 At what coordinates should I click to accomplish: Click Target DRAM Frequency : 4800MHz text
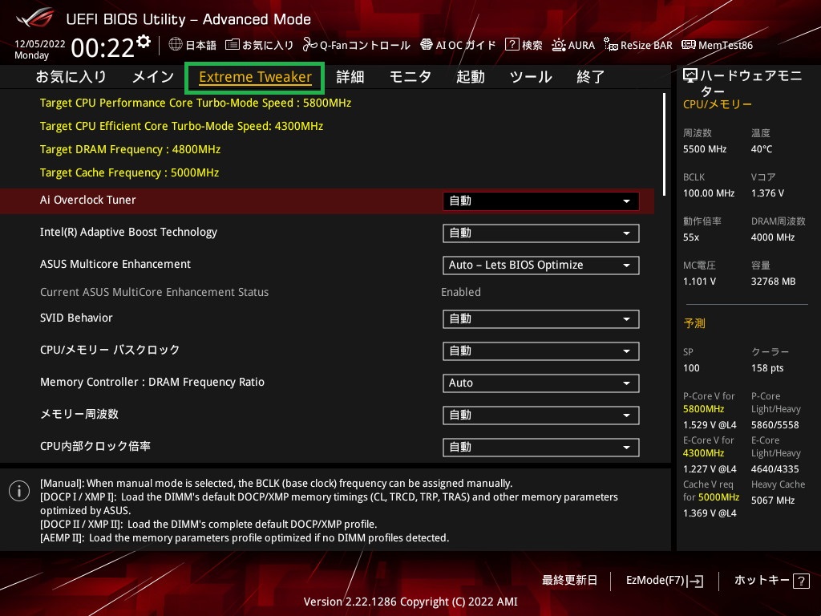[x=130, y=149]
